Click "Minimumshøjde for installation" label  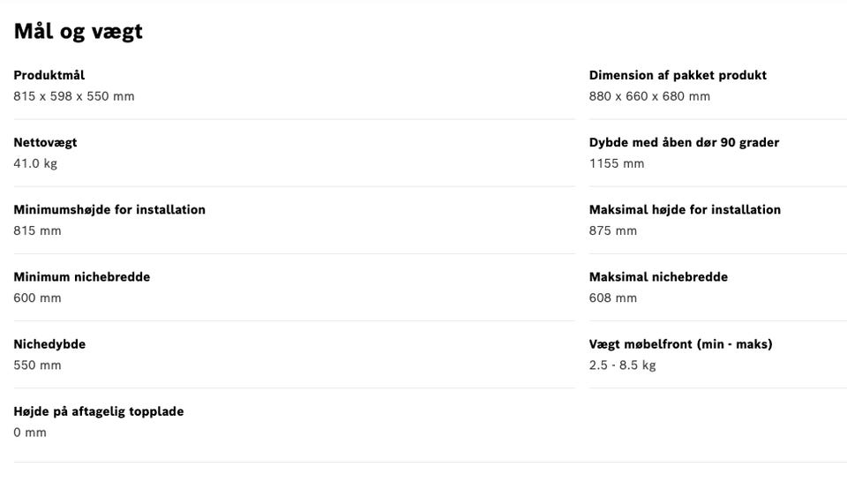pyautogui.click(x=109, y=209)
